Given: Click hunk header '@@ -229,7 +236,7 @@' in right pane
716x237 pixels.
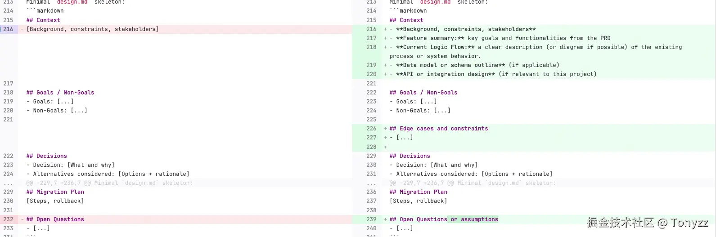Looking at the screenshot, I should coord(472,183).
